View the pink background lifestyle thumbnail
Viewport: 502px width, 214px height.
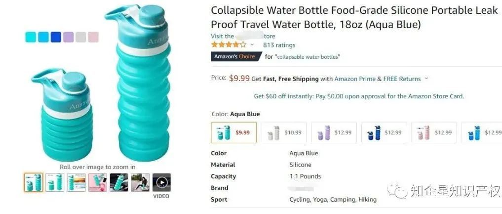(x=98, y=182)
